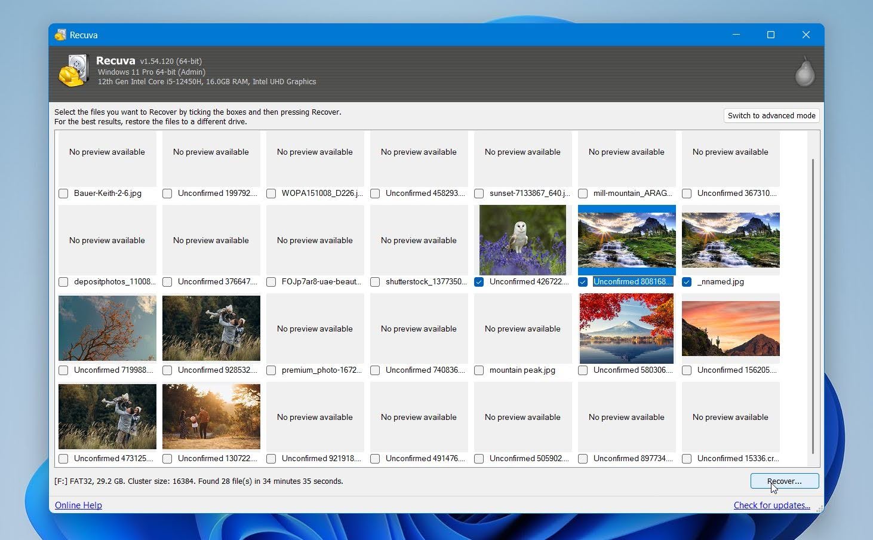873x540 pixels.
Task: Uncheck the Unconfirmed 426722 owl photo
Action: point(479,282)
